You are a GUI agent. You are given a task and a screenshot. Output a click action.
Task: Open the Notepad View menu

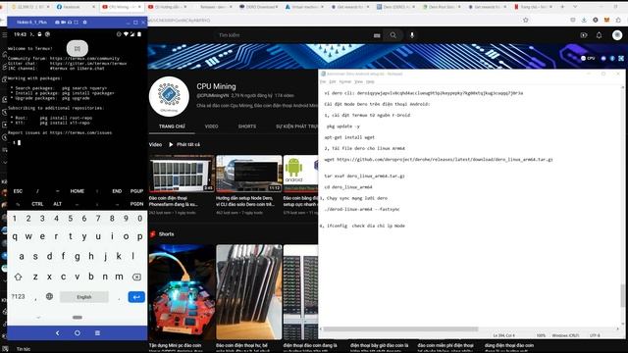359,81
